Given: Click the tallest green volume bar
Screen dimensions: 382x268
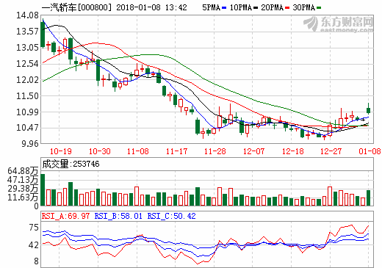Looking at the screenshot, I should coord(43,189).
